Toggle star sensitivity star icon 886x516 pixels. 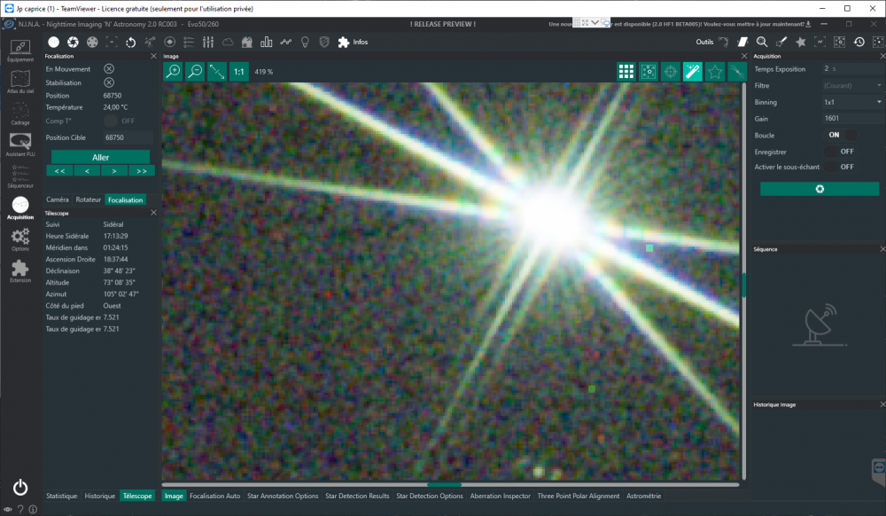pos(715,72)
